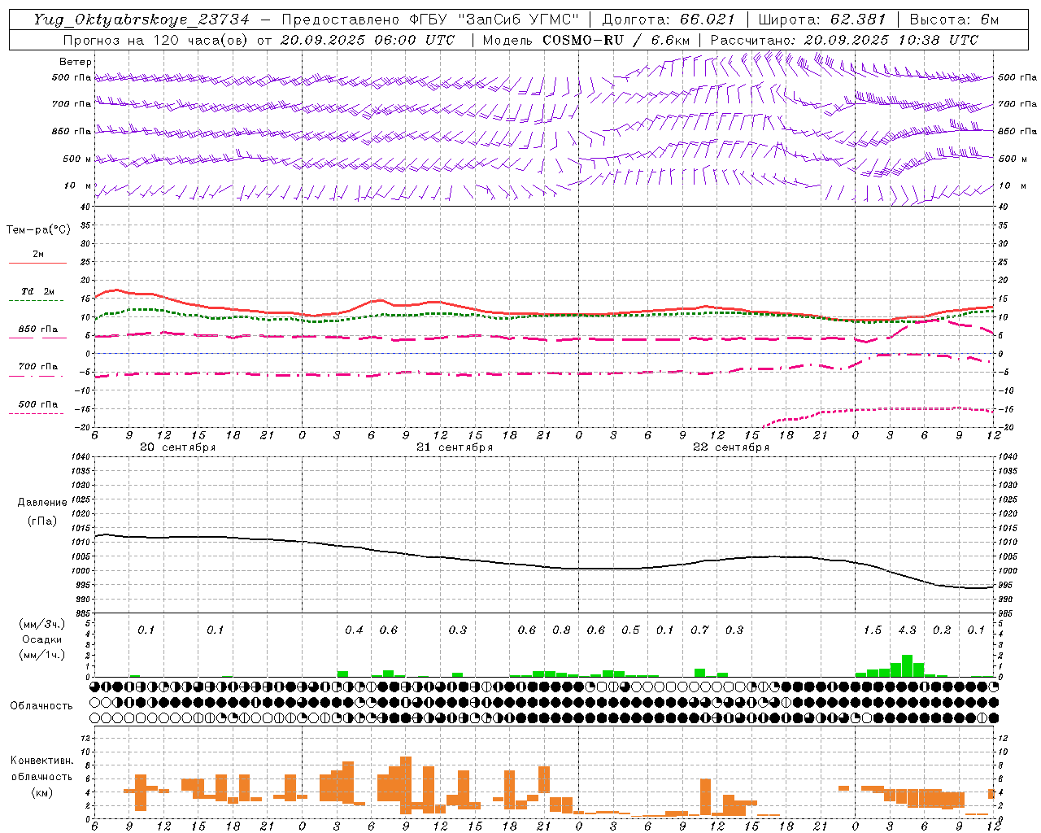
Task: Click the calculated time 20.09.2025 10:38 UTC
Action: point(891,40)
